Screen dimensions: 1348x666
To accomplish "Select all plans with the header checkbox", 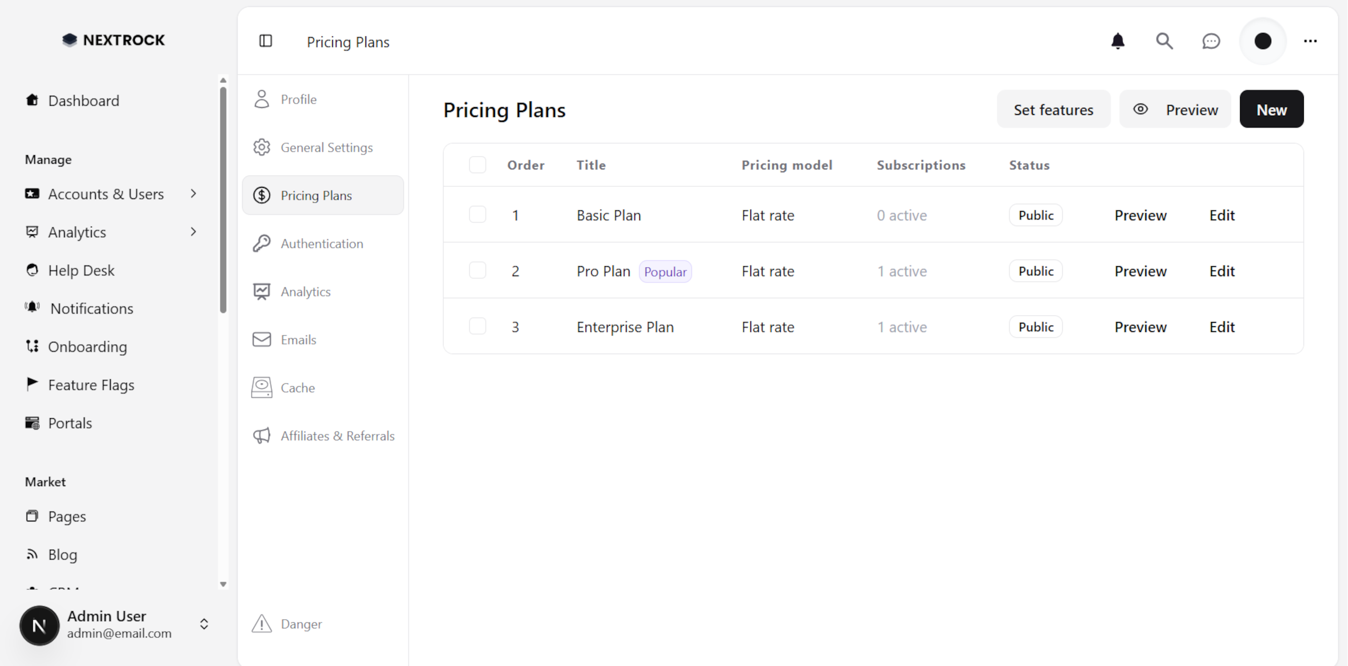I will [477, 165].
